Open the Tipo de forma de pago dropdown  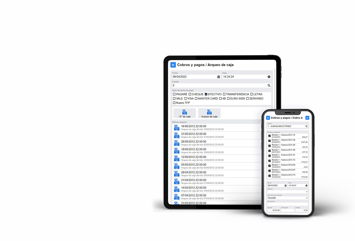click(288, 198)
